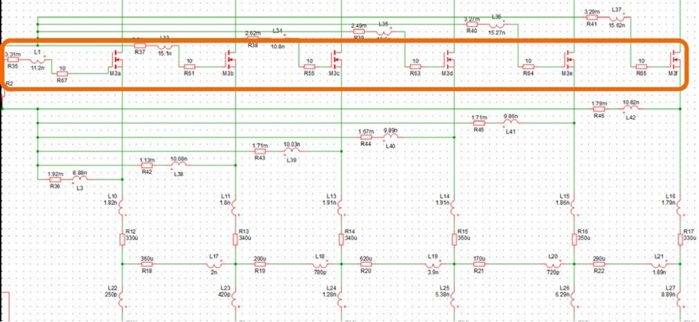
Task: Select vertical inductor L10 symbol
Action: pyautogui.click(x=122, y=207)
